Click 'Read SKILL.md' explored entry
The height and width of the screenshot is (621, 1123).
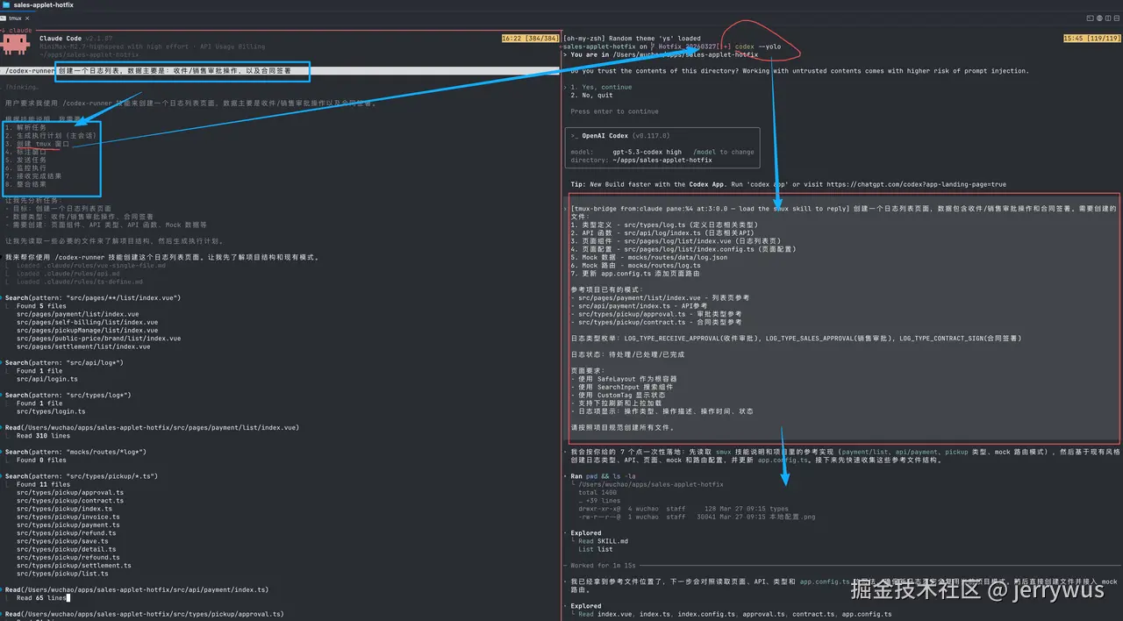tap(603, 541)
